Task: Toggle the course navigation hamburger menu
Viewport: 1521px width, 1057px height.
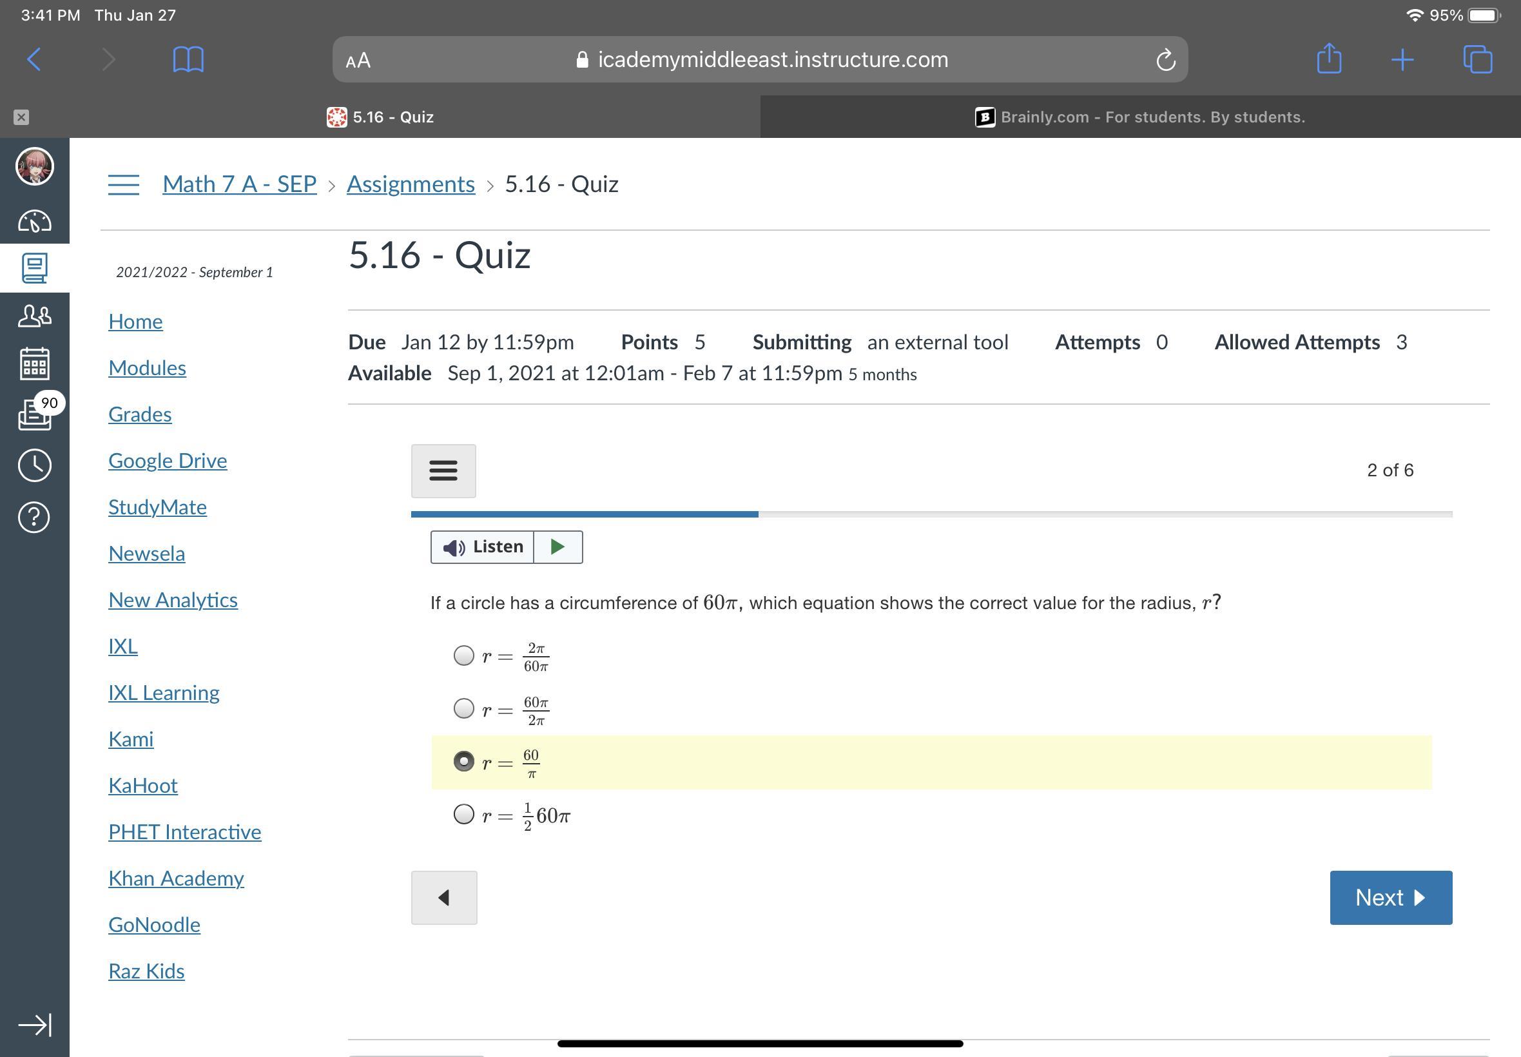Action: [x=124, y=184]
